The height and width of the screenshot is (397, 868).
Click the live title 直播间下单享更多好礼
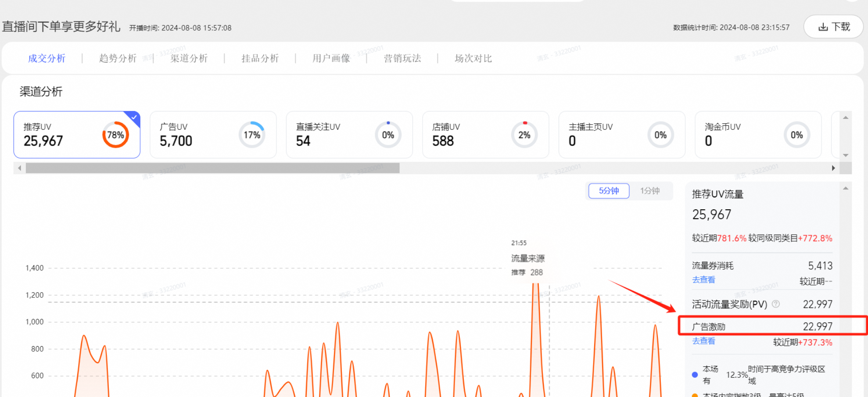pyautogui.click(x=61, y=27)
